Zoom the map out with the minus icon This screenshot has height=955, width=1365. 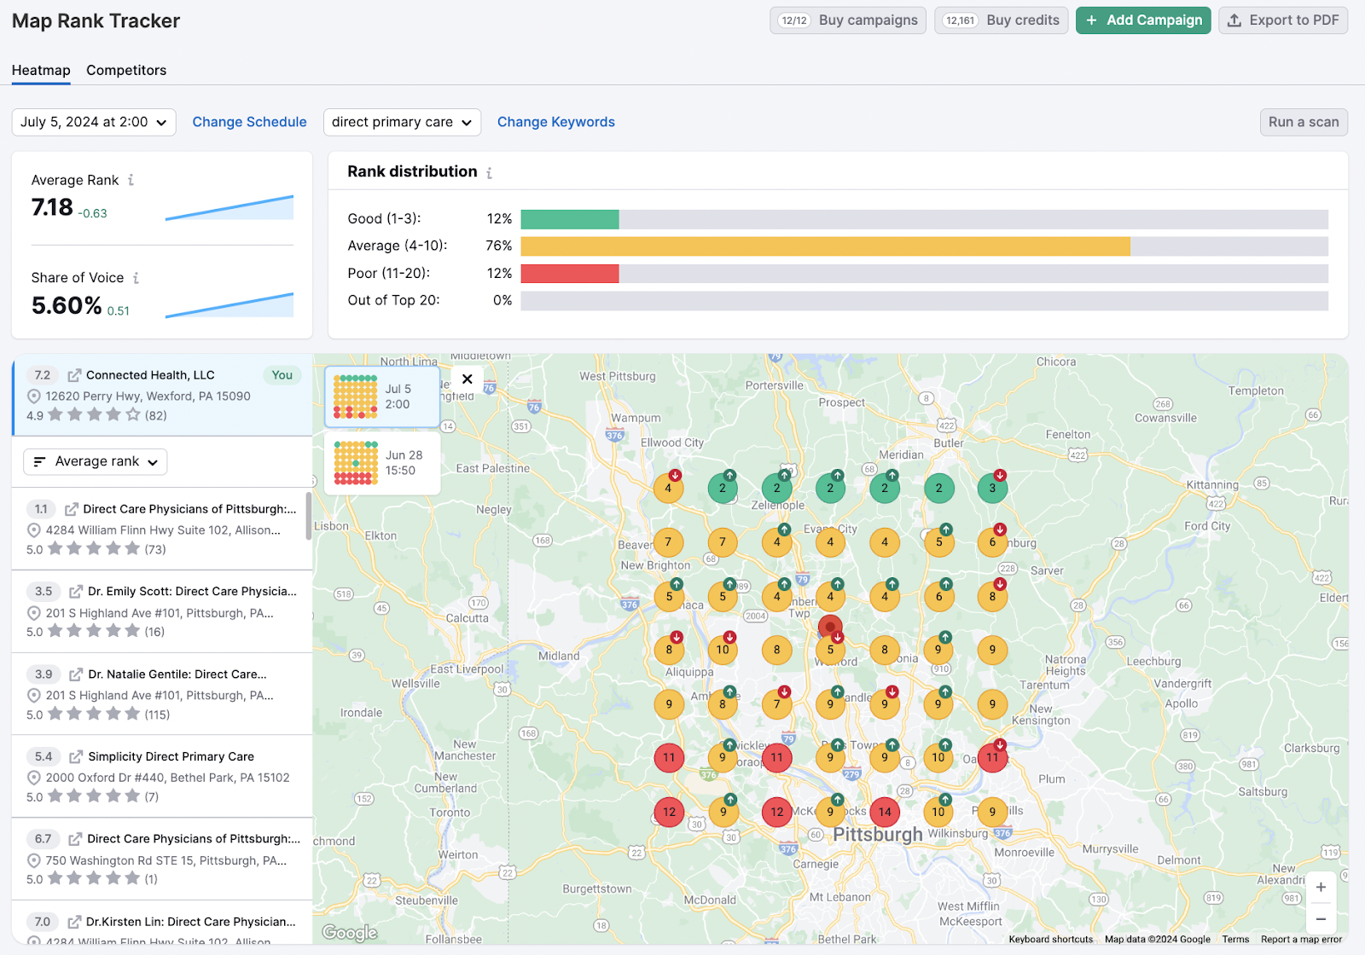[x=1321, y=919]
